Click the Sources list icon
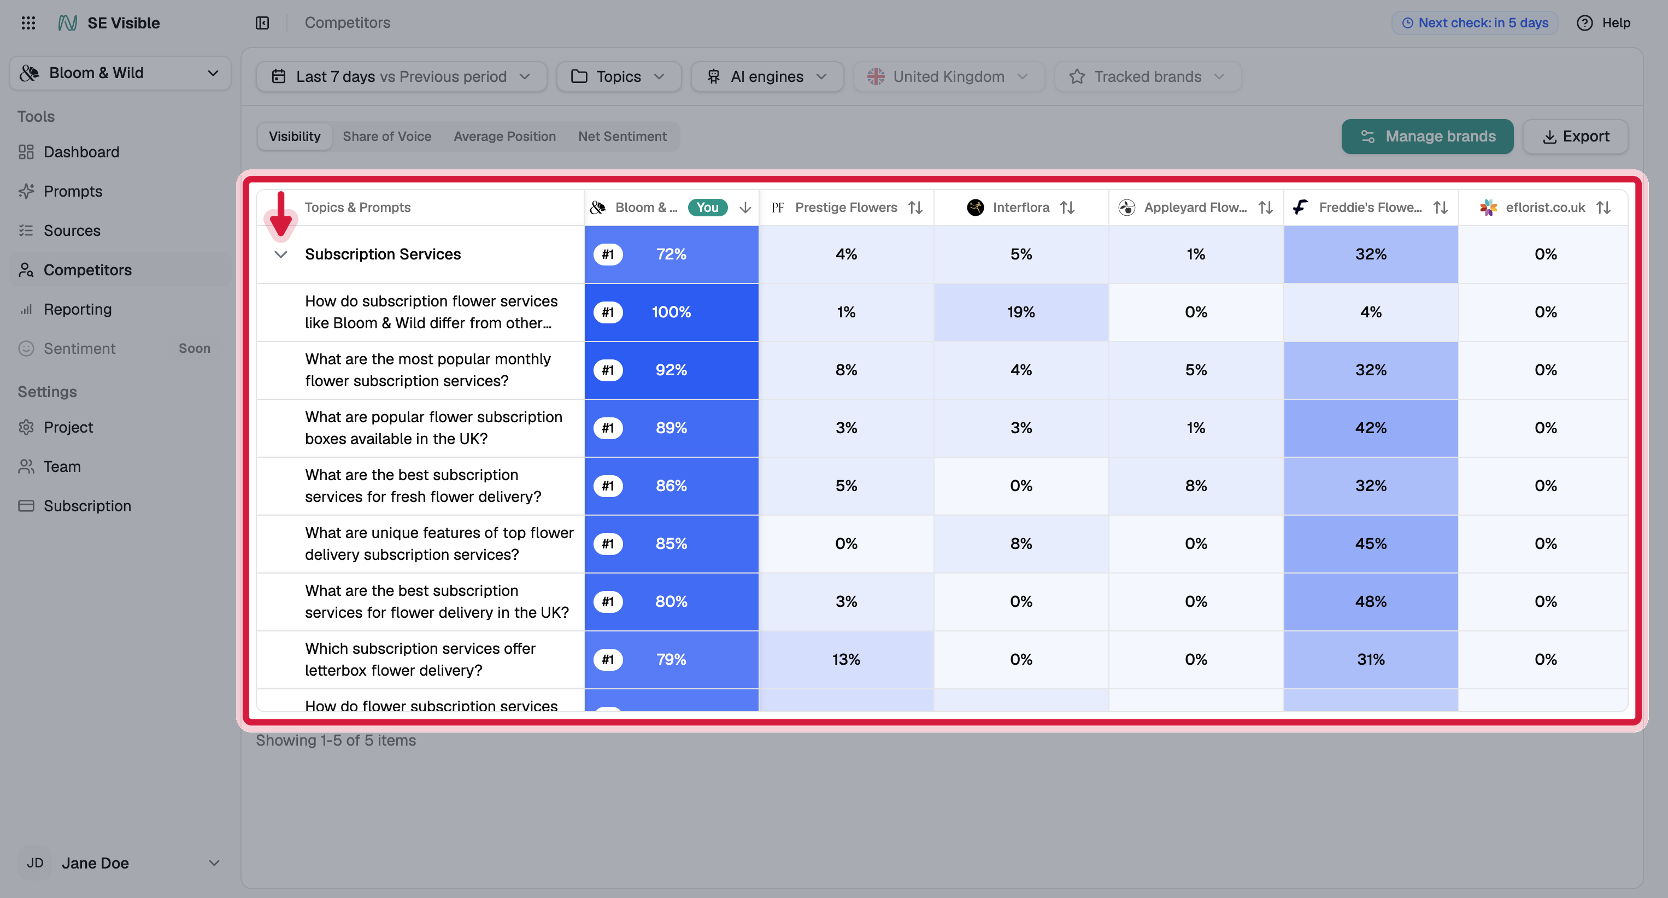The image size is (1668, 898). pos(26,231)
